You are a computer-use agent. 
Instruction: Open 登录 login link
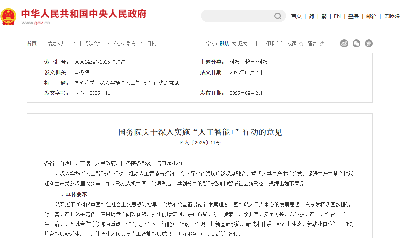(353, 16)
